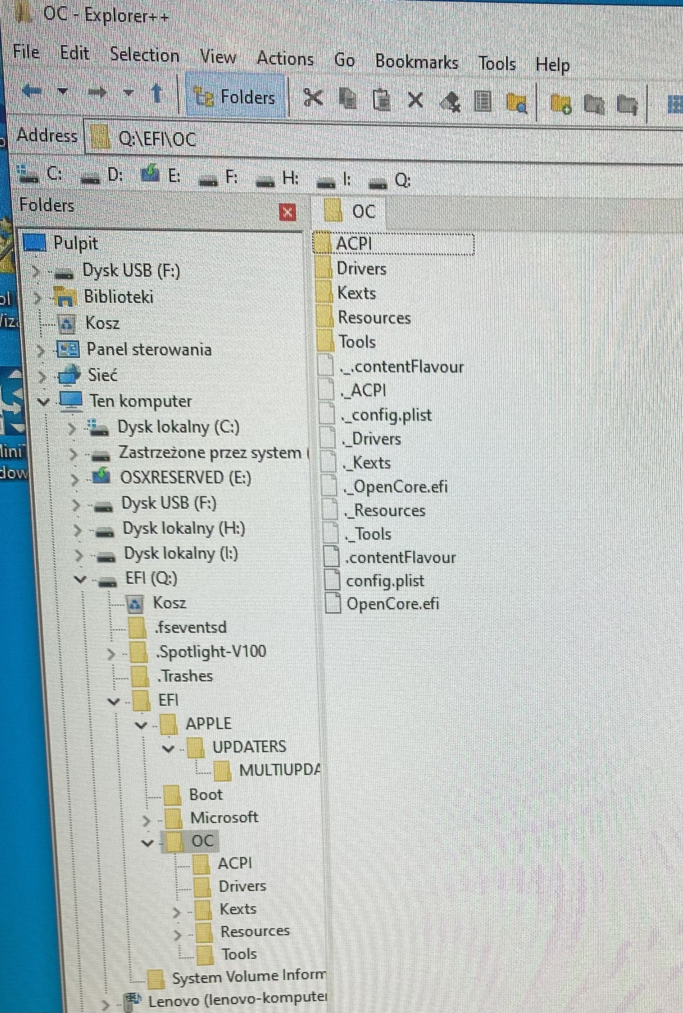The height and width of the screenshot is (1013, 683).
Task: Open the Bookmarks menu
Action: (x=417, y=62)
